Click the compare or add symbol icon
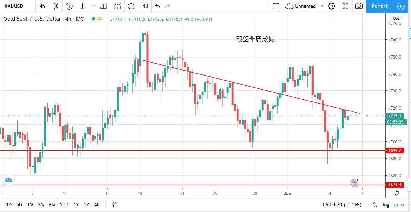This screenshot has height=212, width=411. click(x=69, y=6)
